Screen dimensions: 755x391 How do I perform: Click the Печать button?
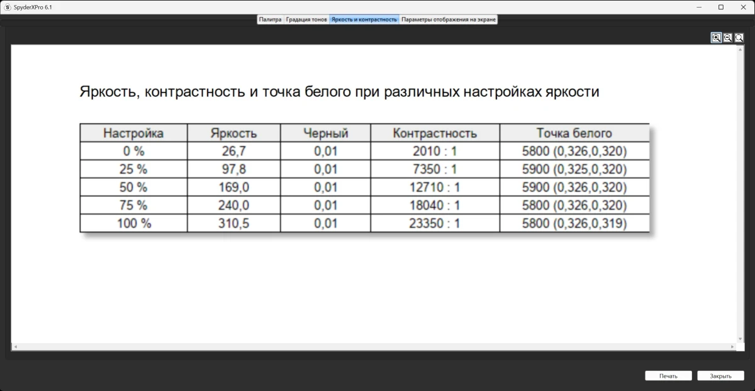(668, 375)
